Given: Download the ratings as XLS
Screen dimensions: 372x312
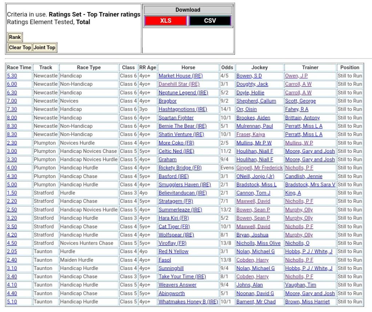Looking at the screenshot, I should [x=166, y=21].
